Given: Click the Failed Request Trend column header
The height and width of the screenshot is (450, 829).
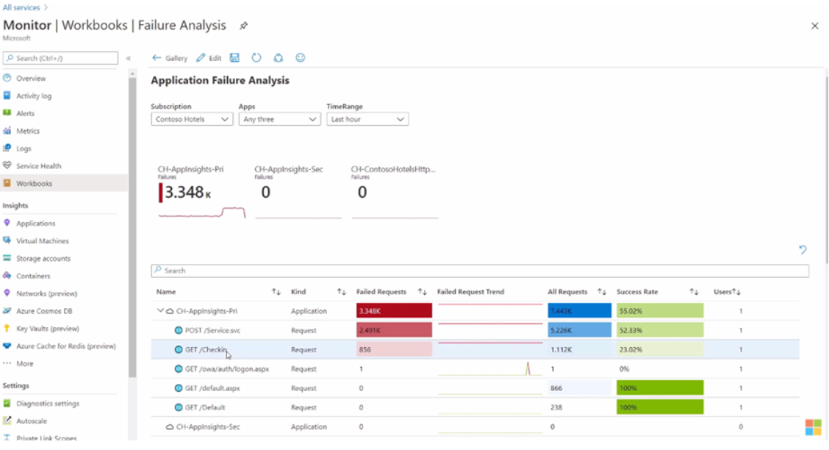Looking at the screenshot, I should [470, 292].
